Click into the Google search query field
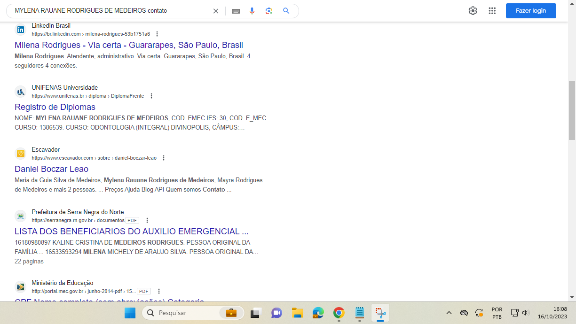The width and height of the screenshot is (576, 324). tap(110, 11)
